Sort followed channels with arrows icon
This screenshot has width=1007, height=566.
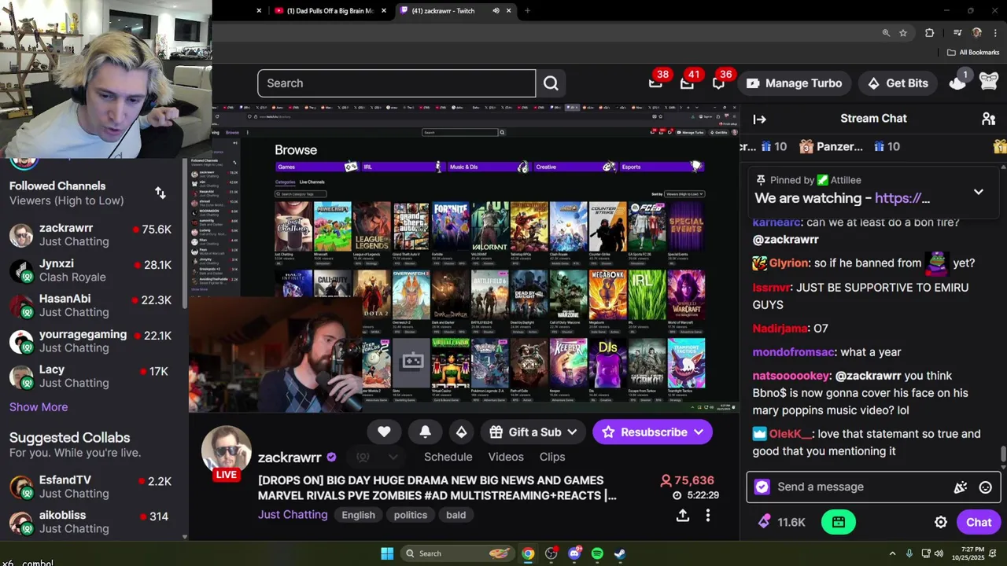(160, 193)
